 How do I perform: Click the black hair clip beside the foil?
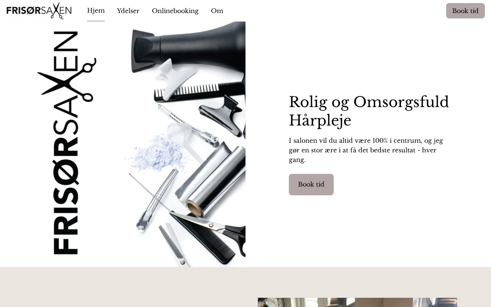tap(222, 115)
